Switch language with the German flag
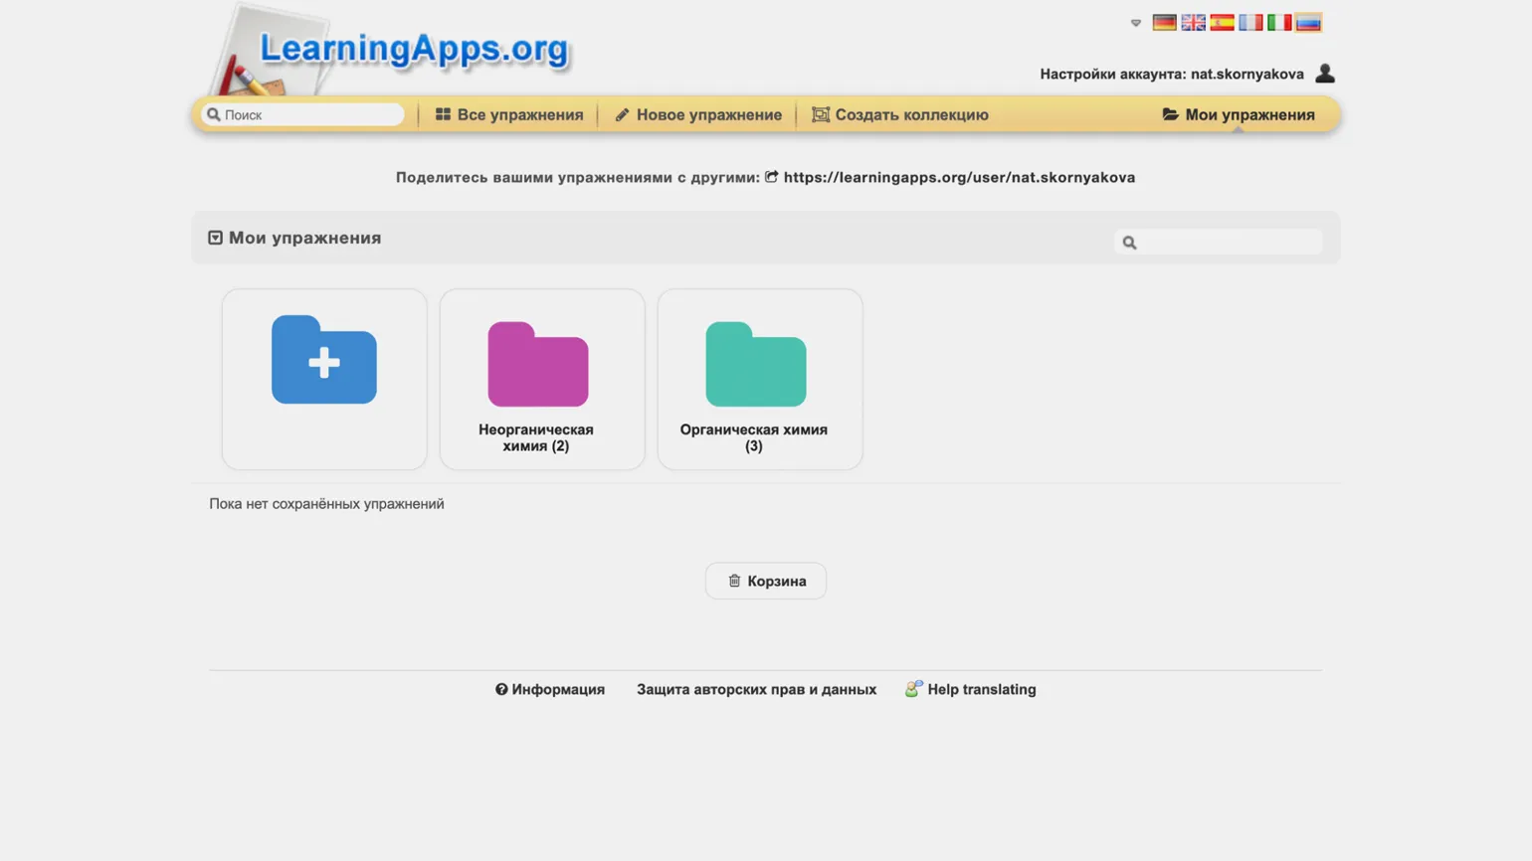Viewport: 1532px width, 861px height. click(x=1164, y=23)
